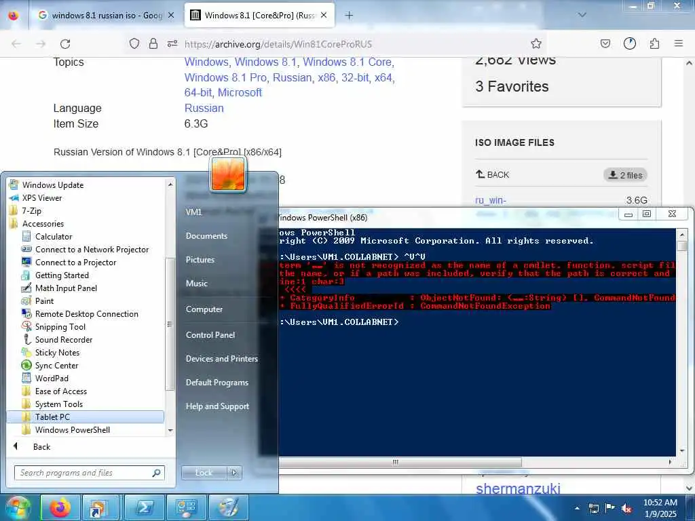Toggle the muted volume tray icon
The height and width of the screenshot is (521, 695).
[x=626, y=508]
